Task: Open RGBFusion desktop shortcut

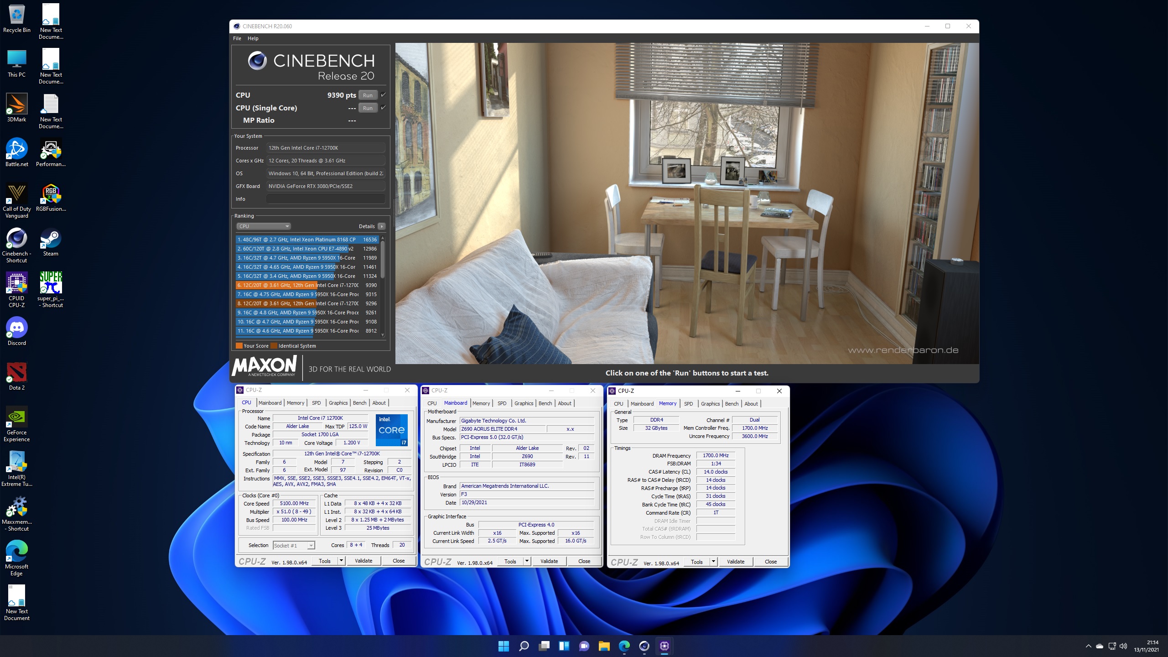Action: pos(51,198)
